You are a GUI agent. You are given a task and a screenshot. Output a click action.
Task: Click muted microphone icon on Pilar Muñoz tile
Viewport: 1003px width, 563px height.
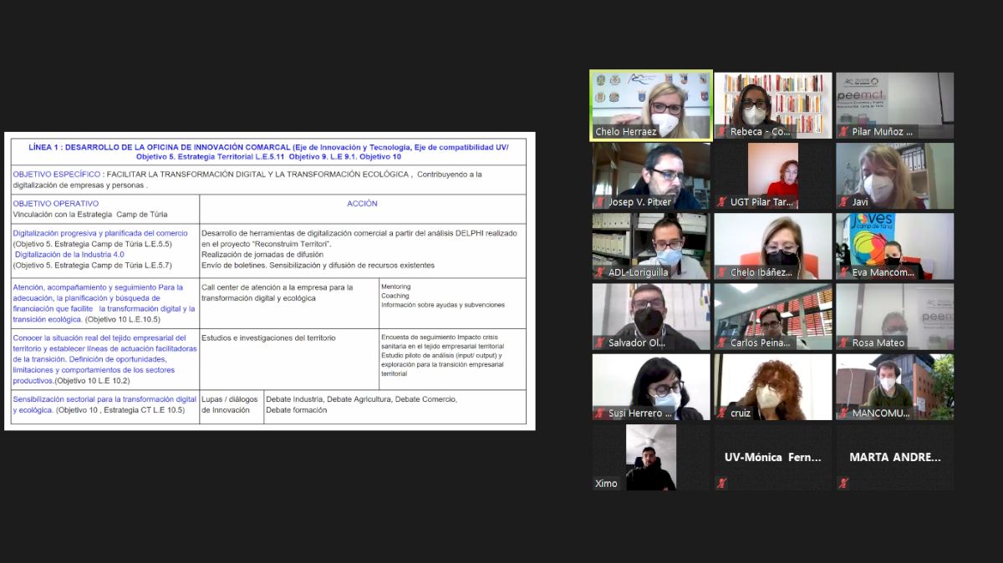844,132
